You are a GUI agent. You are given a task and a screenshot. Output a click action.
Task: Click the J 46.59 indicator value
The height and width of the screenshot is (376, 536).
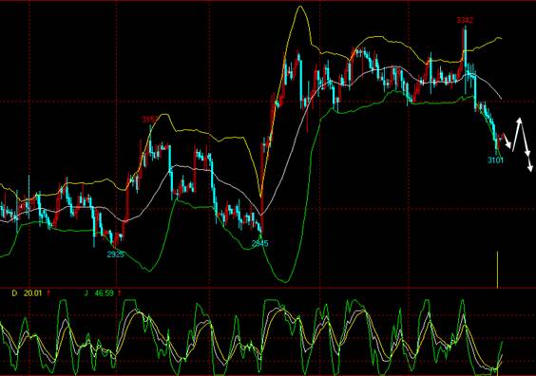pos(99,293)
